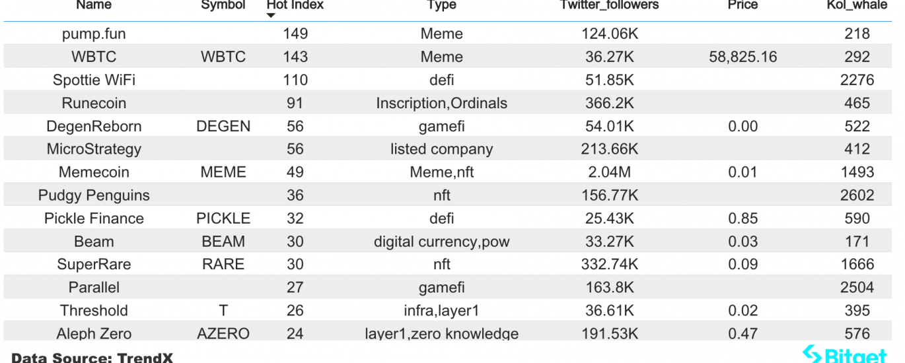Image resolution: width=905 pixels, height=363 pixels.
Task: Sort by the Symbol column header
Action: 223,5
